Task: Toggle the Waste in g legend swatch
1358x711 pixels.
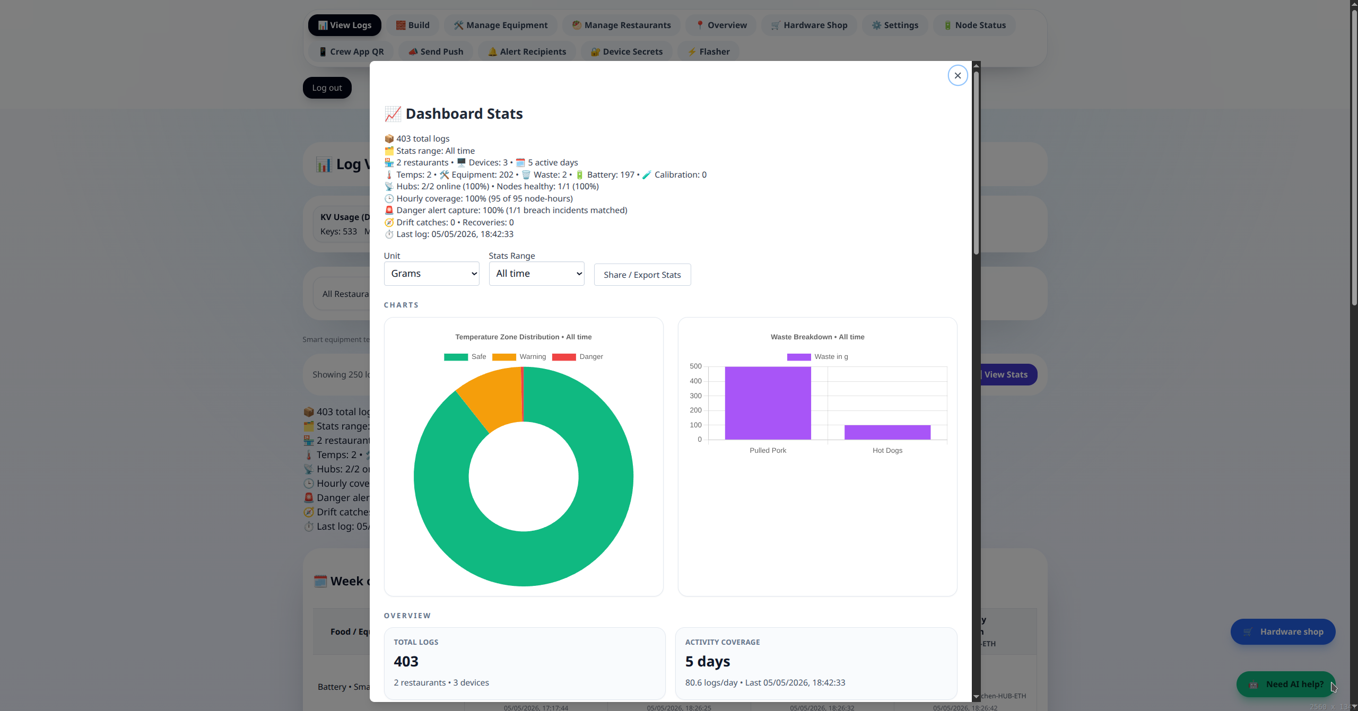Action: pos(799,357)
